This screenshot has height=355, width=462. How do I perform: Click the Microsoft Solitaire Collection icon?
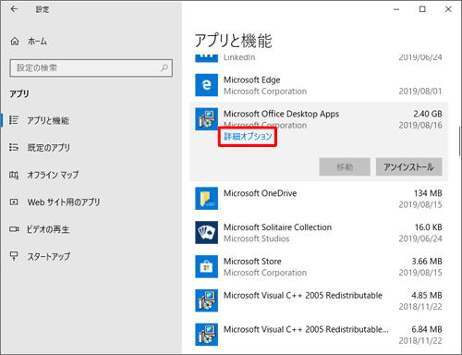206,232
